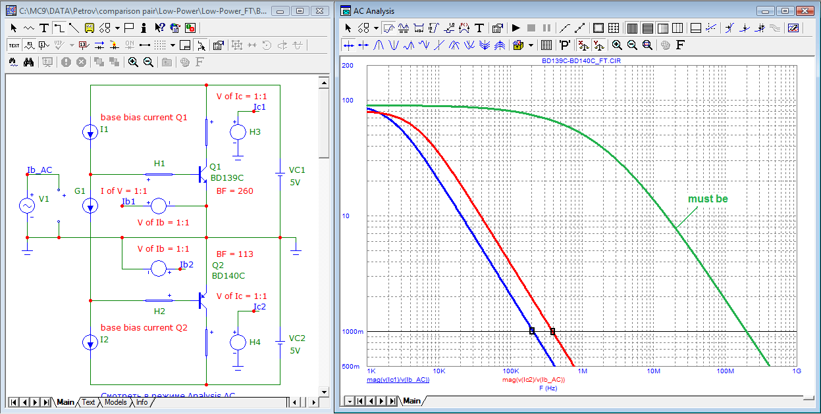The height and width of the screenshot is (414, 821).
Task: Open dropdown arrow next to AC Analysis shapes icon
Action: [376, 28]
